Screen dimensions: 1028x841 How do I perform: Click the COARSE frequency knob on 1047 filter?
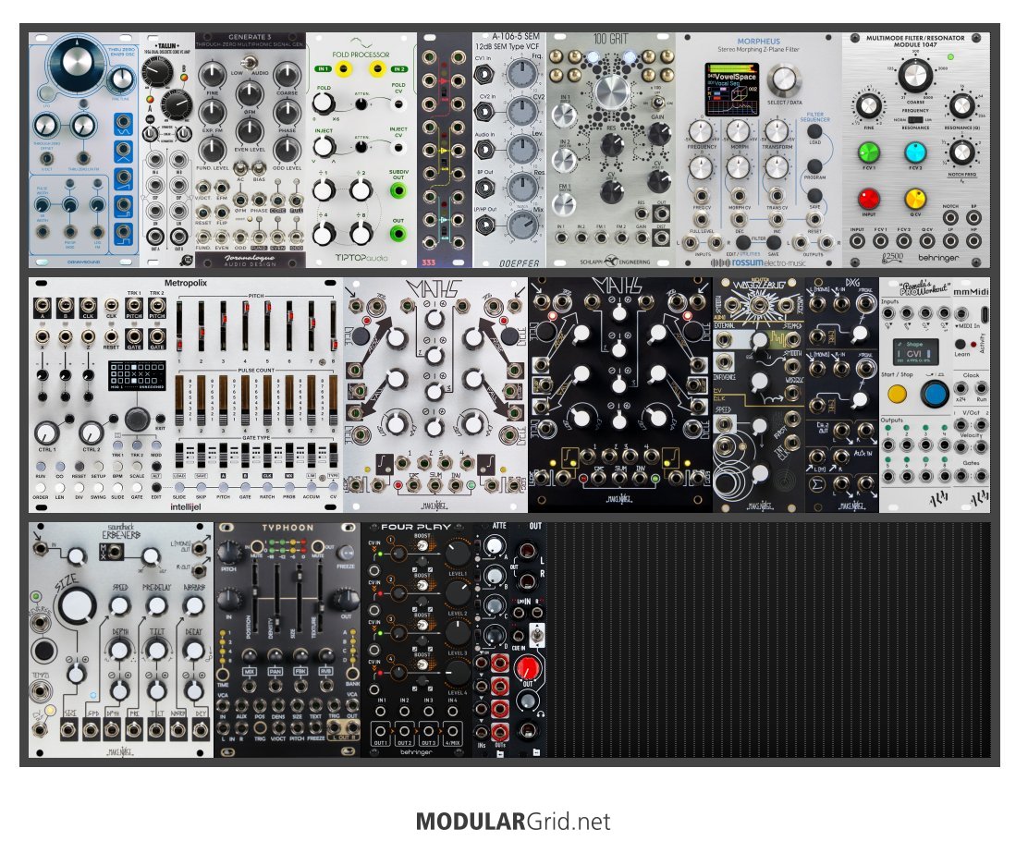[915, 76]
